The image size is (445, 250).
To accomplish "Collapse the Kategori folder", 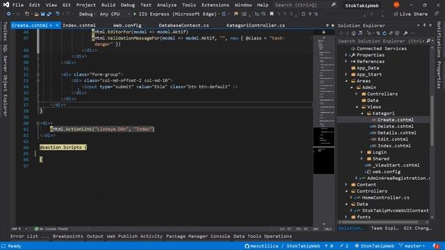I will 362,113.
